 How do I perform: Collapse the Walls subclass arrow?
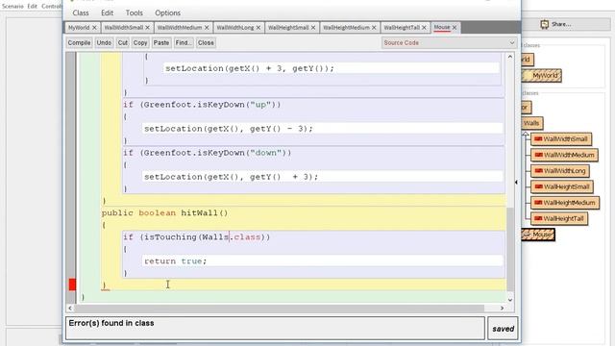tap(526, 135)
